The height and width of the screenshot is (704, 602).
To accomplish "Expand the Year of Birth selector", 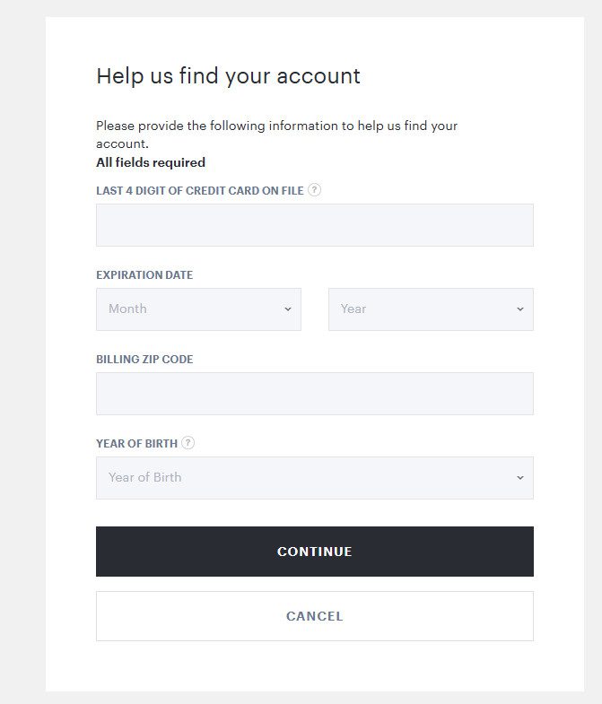I will point(314,478).
